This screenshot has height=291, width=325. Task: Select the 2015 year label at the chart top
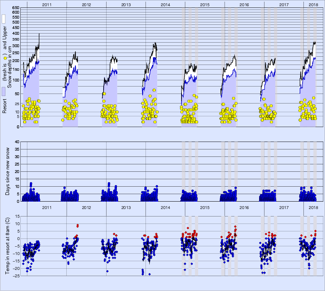(205, 4)
